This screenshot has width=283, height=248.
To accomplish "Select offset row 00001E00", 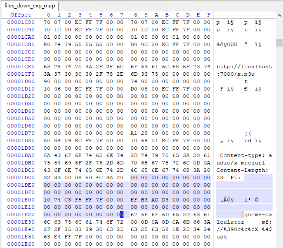I will 21,200.
